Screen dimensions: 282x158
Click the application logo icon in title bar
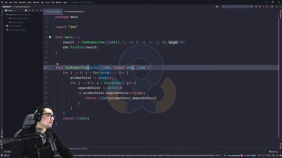[x=2, y=2]
